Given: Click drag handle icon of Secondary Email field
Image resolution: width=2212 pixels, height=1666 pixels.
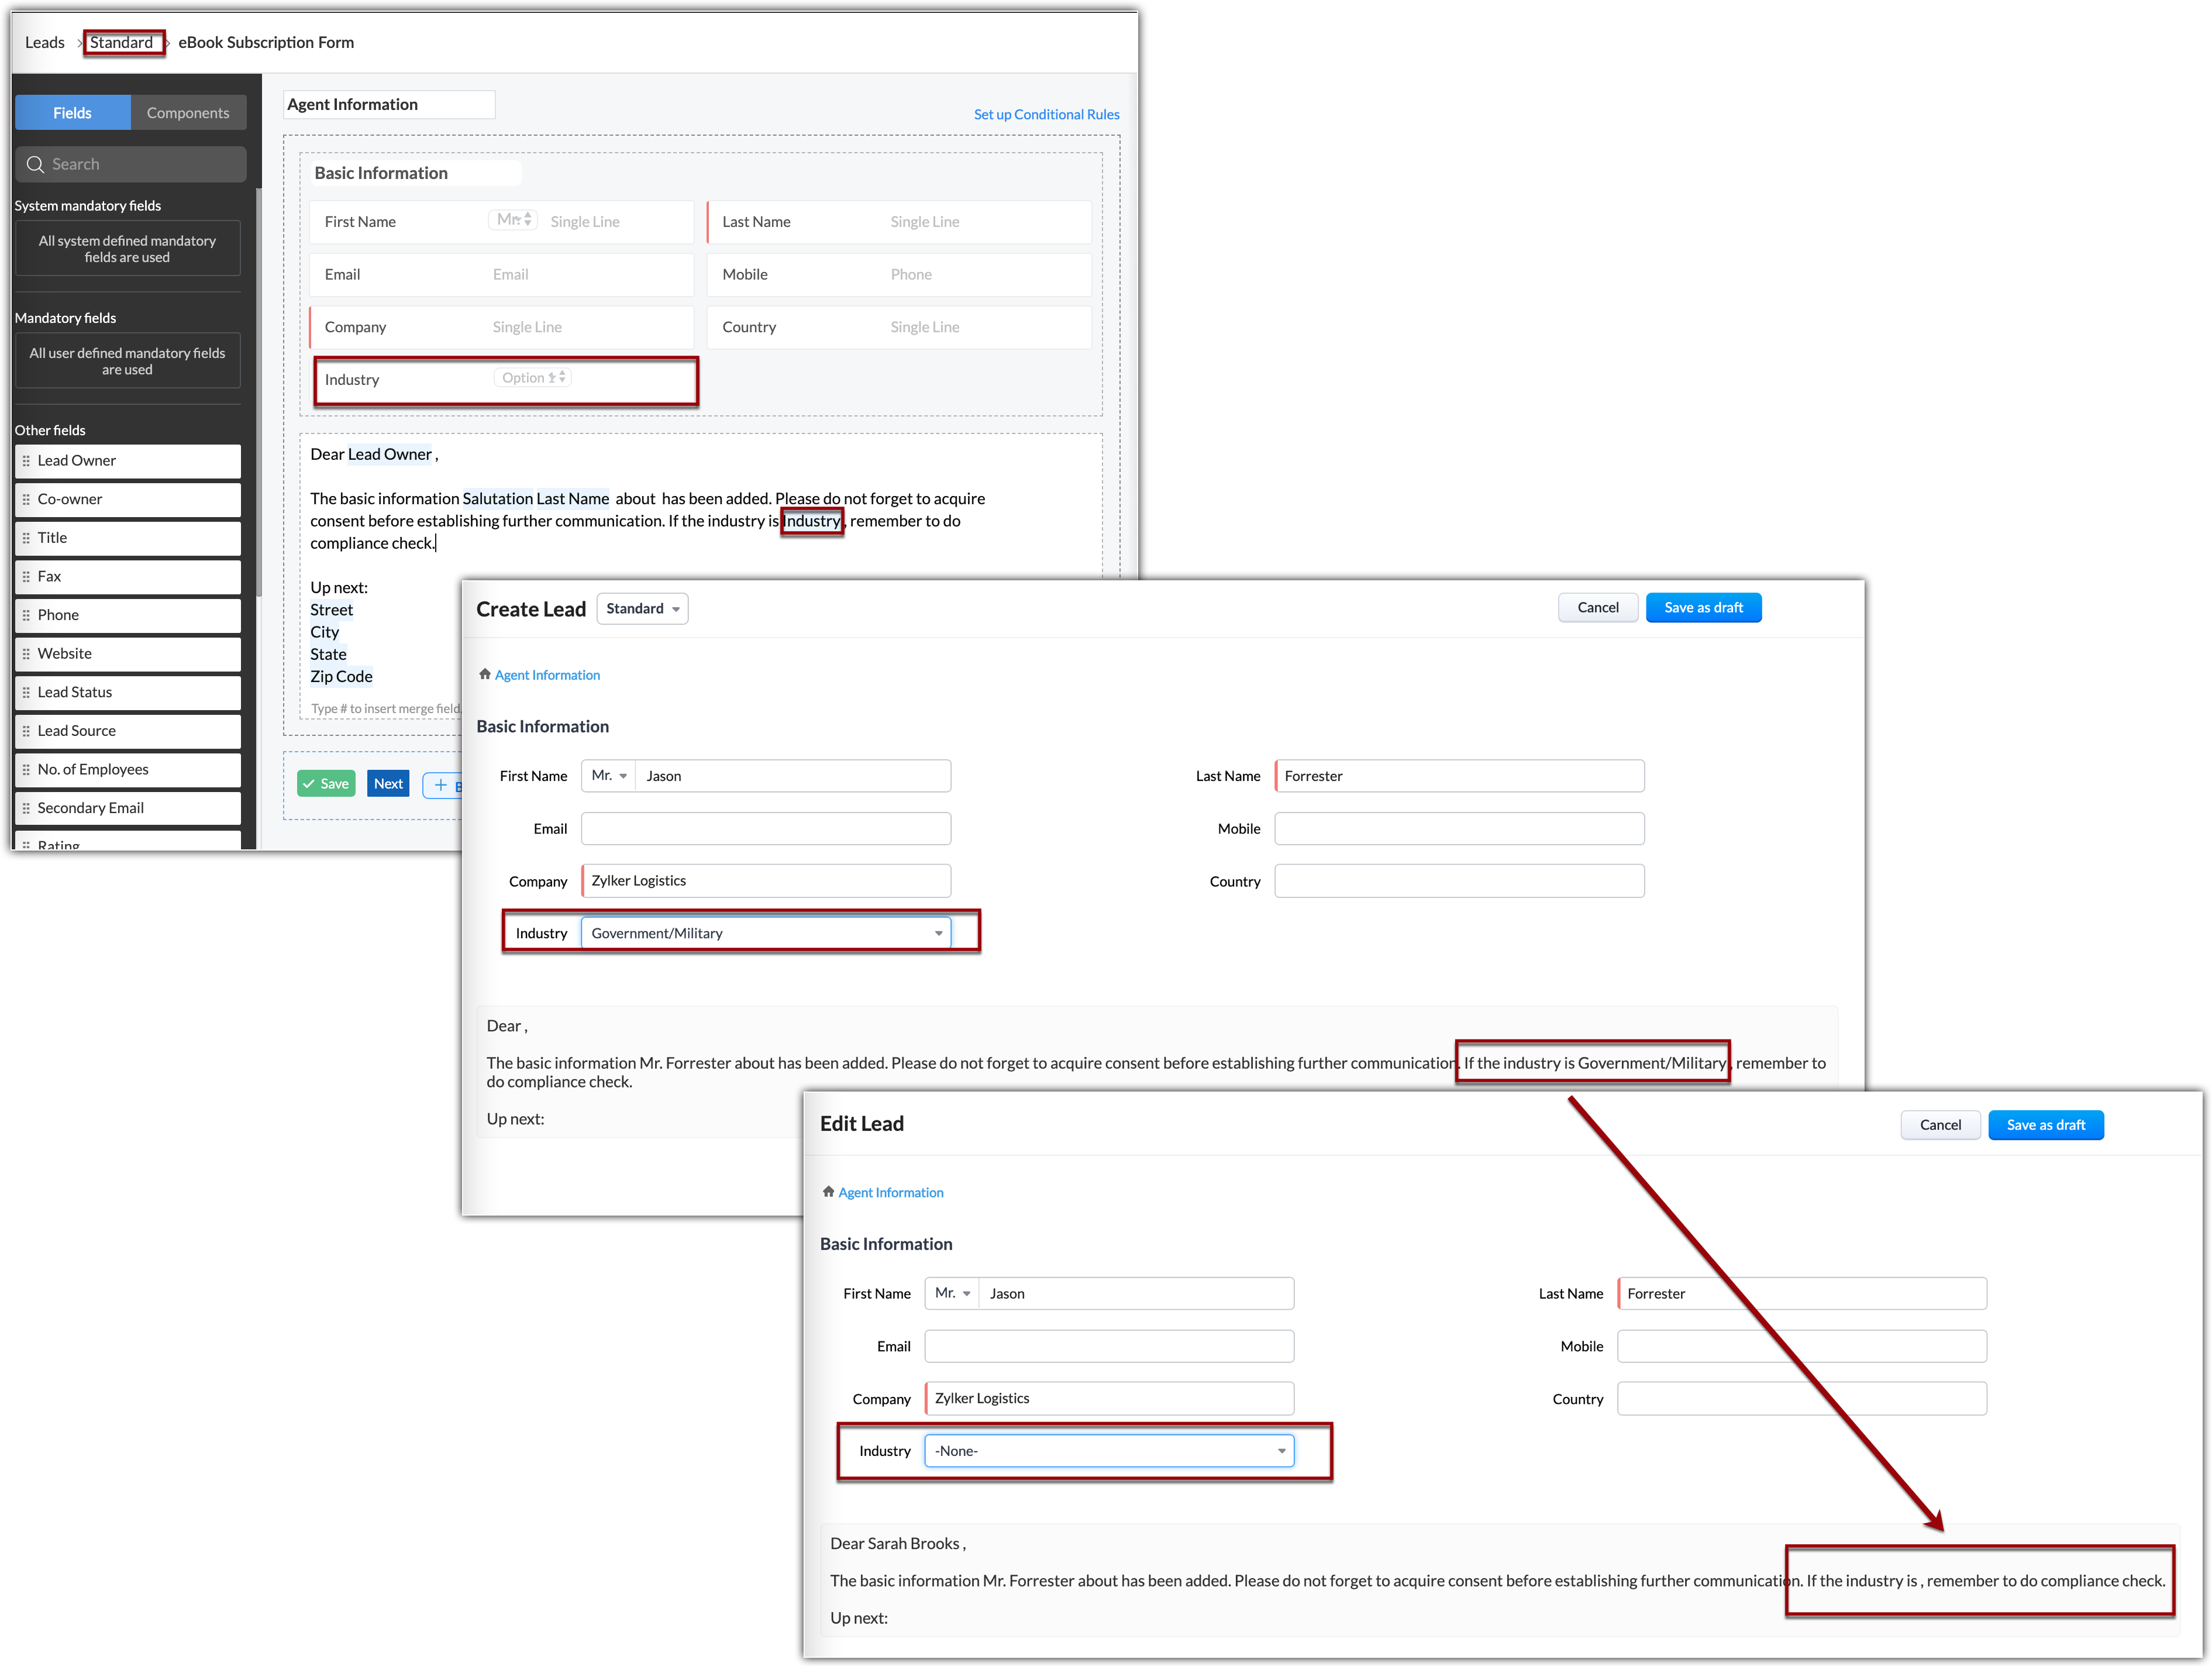Looking at the screenshot, I should tap(26, 808).
